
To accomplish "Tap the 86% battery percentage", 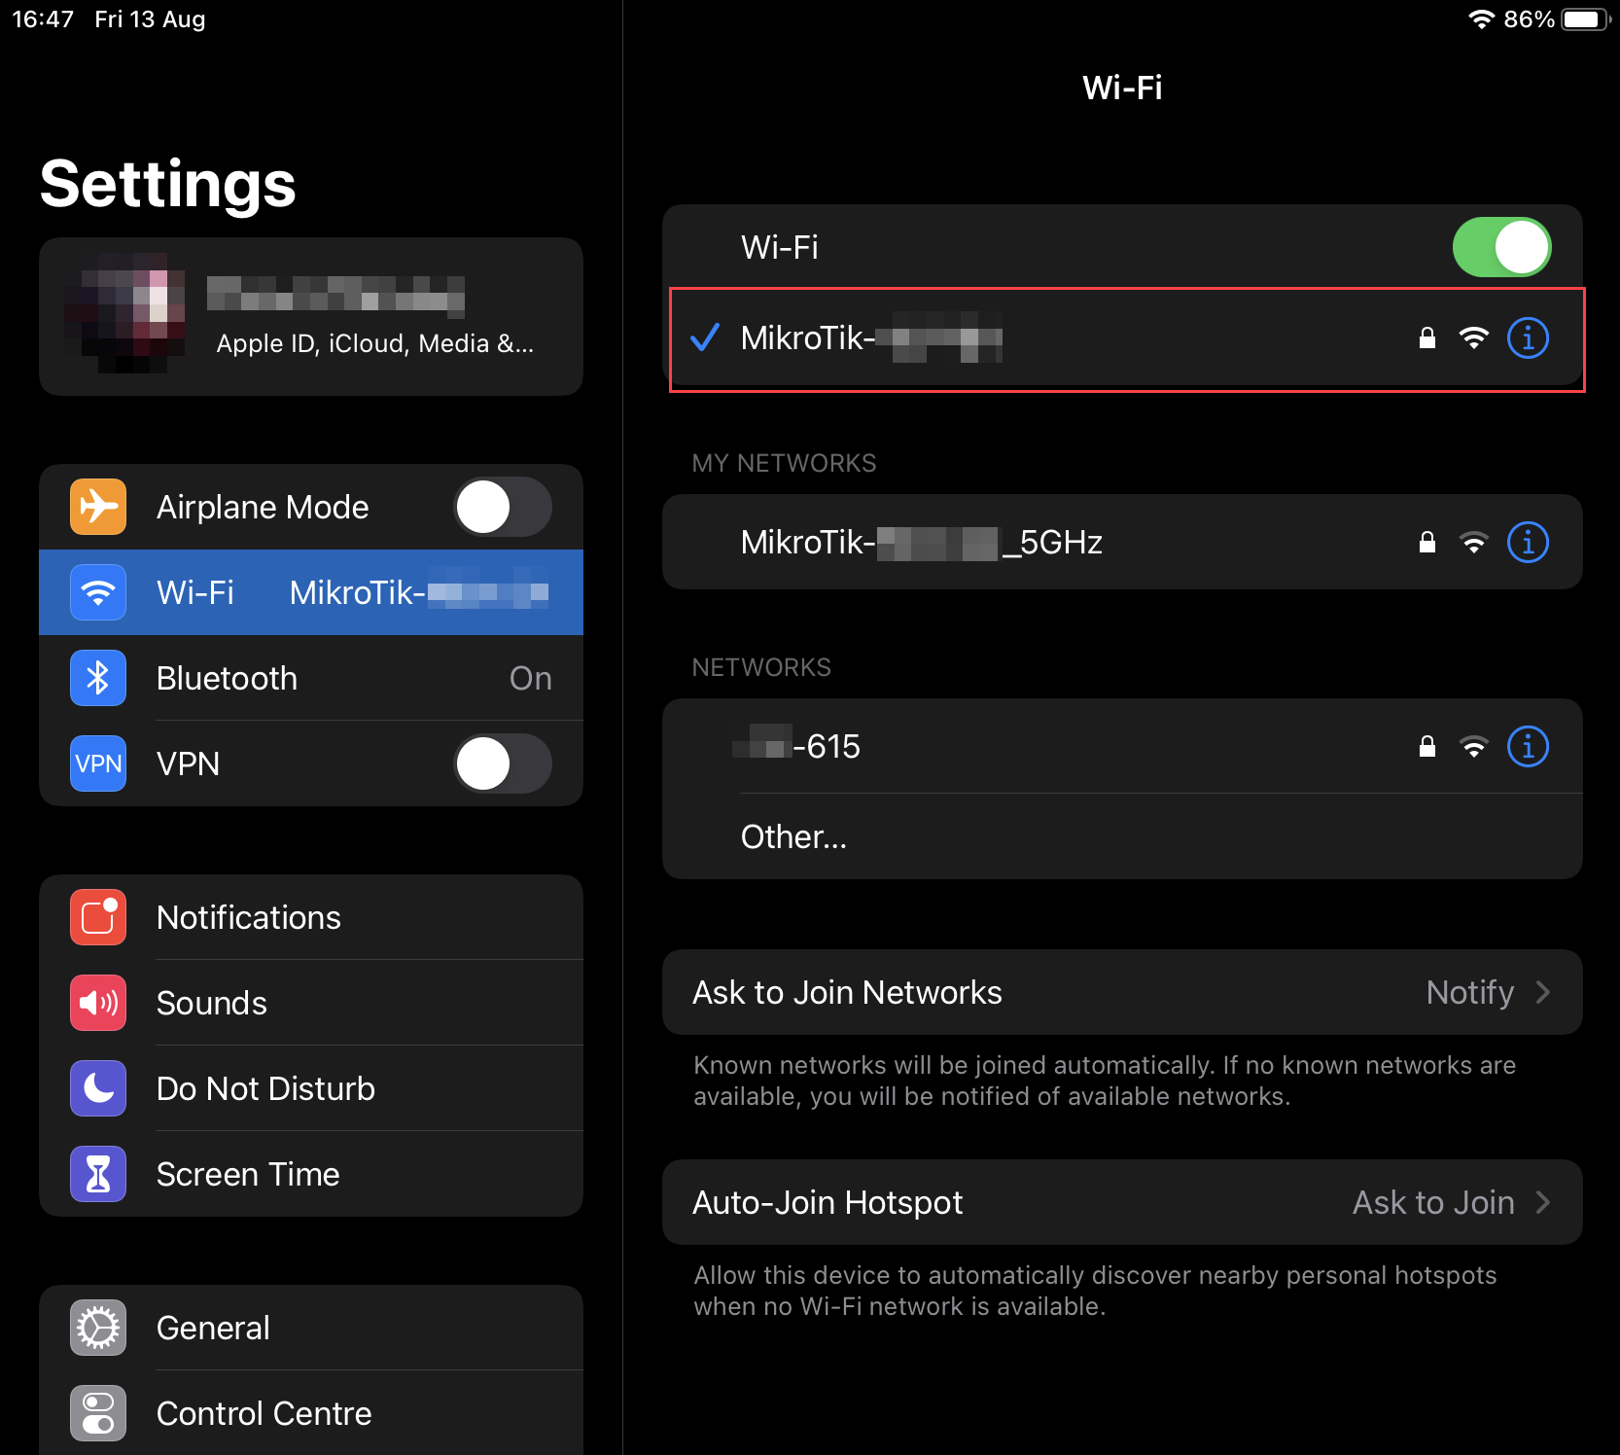I will [1529, 19].
